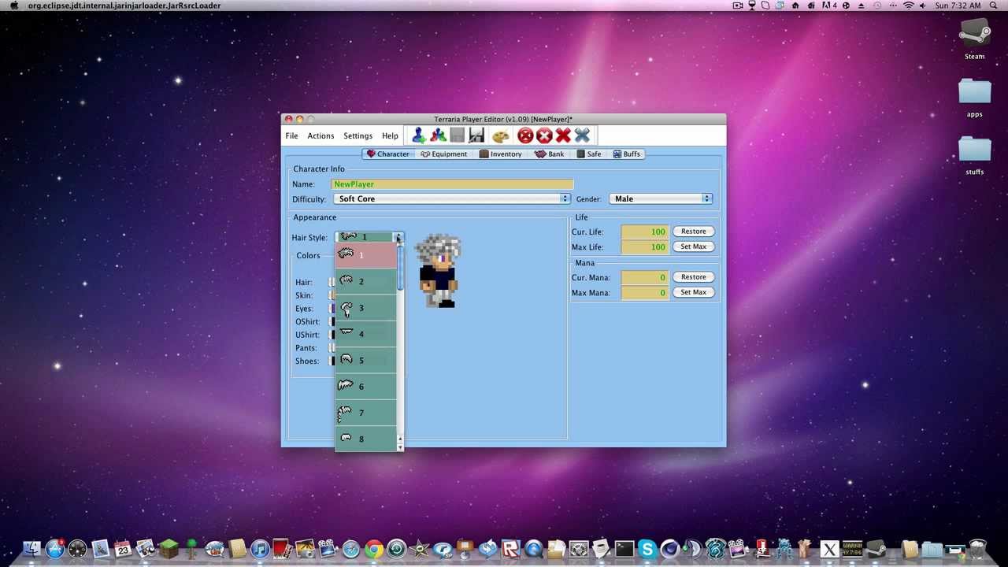1008x567 pixels.
Task: Open Google Chrome from the Dock
Action: [374, 548]
